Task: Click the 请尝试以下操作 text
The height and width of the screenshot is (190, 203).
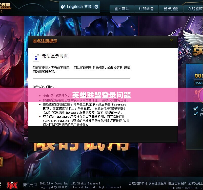Action: click(x=44, y=87)
